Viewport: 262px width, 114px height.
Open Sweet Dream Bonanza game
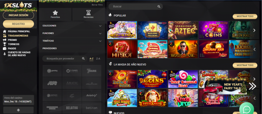(152, 49)
